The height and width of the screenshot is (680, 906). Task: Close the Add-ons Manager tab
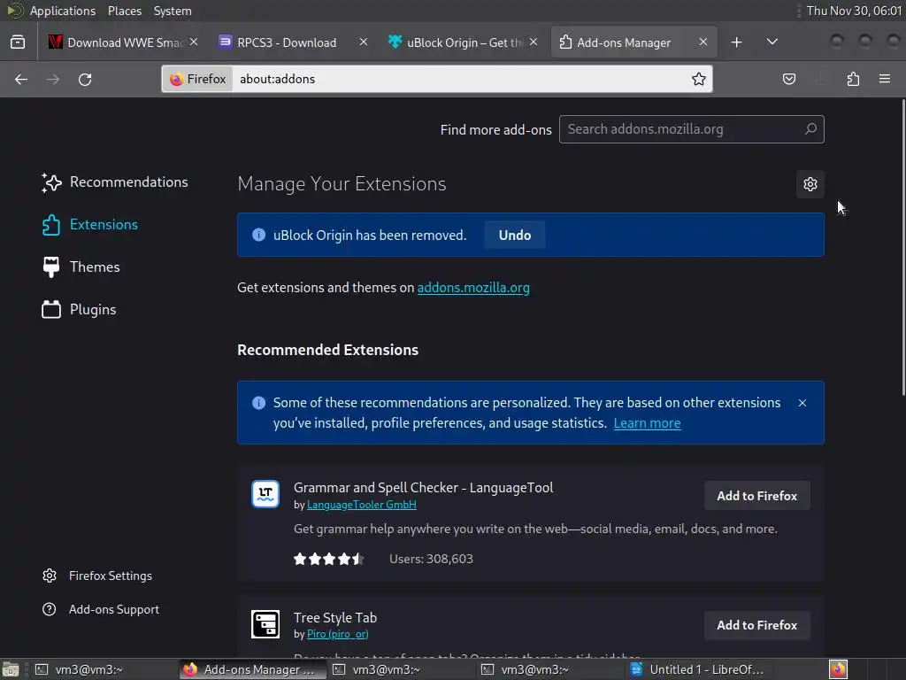(703, 42)
